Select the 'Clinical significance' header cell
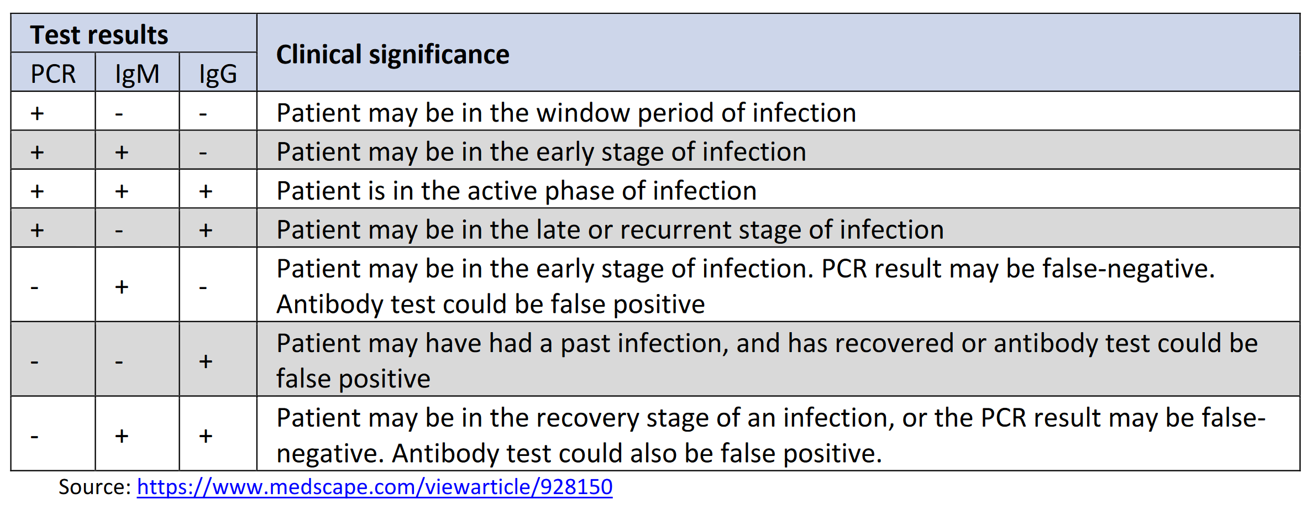 pyautogui.click(x=778, y=53)
